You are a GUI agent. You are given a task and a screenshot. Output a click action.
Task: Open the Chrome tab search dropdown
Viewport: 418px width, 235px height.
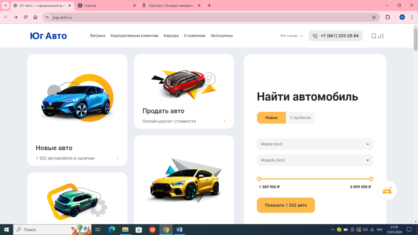[x=5, y=5]
